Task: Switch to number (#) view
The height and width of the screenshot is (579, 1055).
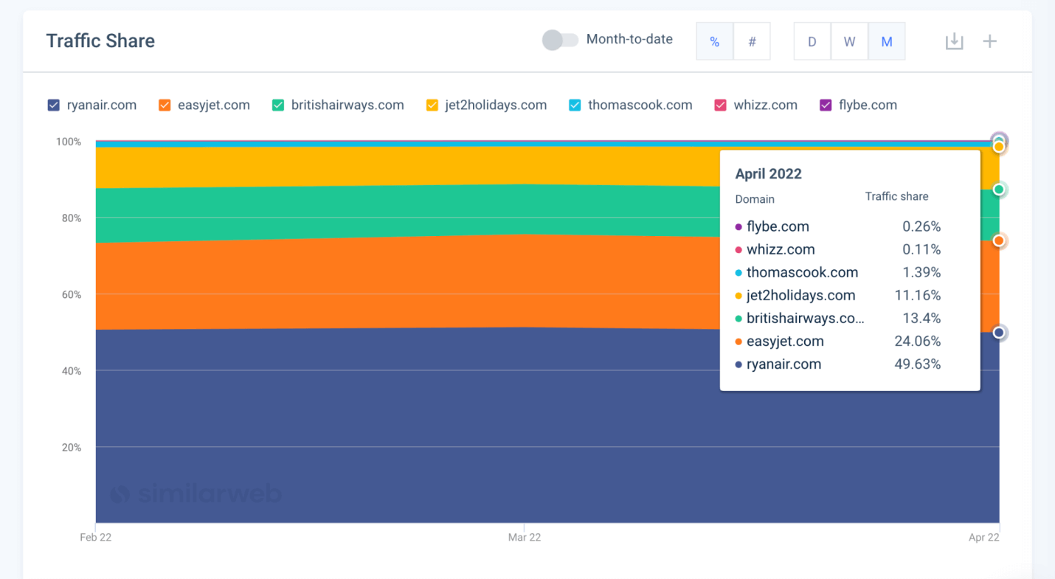Action: pos(752,41)
